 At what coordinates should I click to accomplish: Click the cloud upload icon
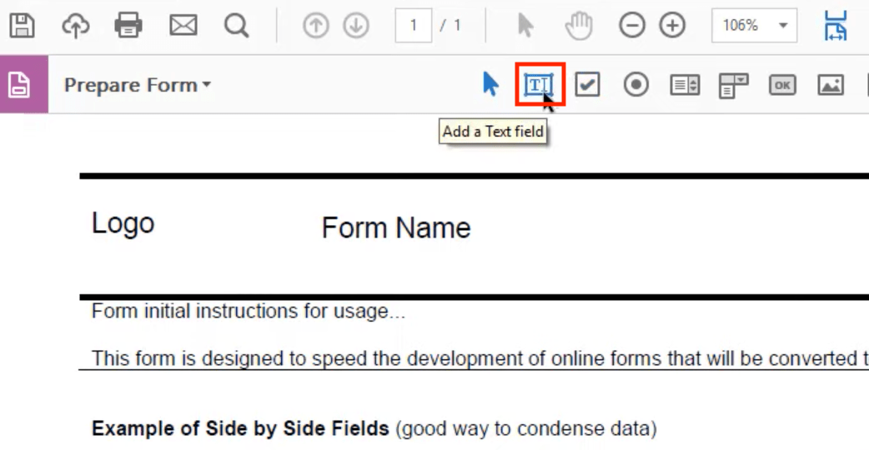pyautogui.click(x=76, y=26)
